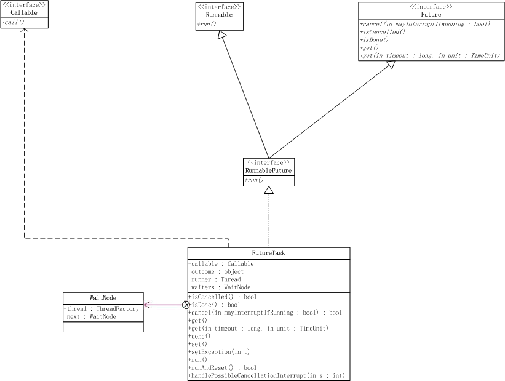
Task: Click the hollow triangle arrowhead under Future
Action: [391, 65]
